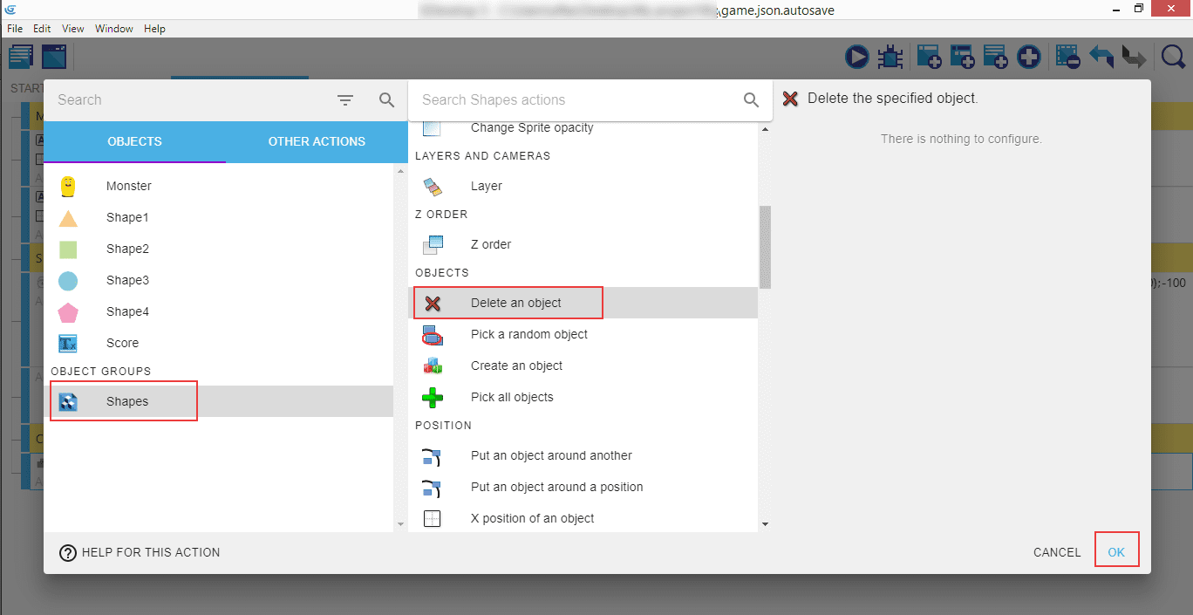Open the View menu
1193x615 pixels.
point(73,29)
